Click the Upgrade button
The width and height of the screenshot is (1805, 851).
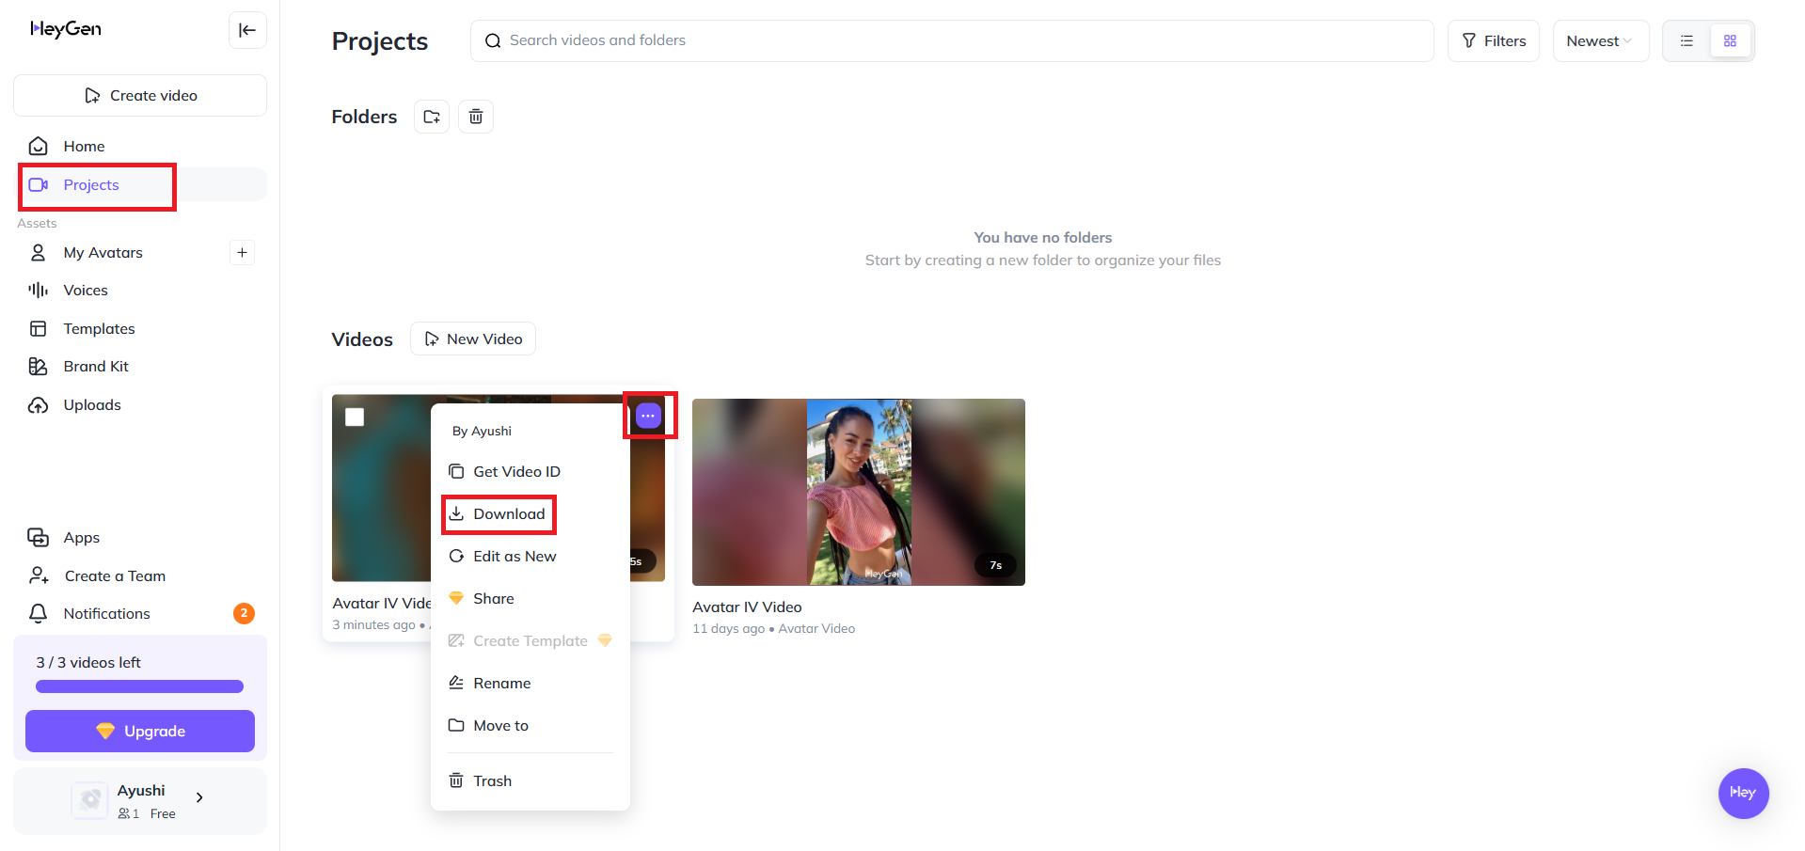click(x=140, y=732)
